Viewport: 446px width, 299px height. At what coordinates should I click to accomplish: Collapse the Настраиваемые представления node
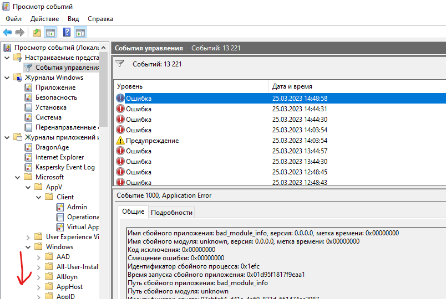7,58
